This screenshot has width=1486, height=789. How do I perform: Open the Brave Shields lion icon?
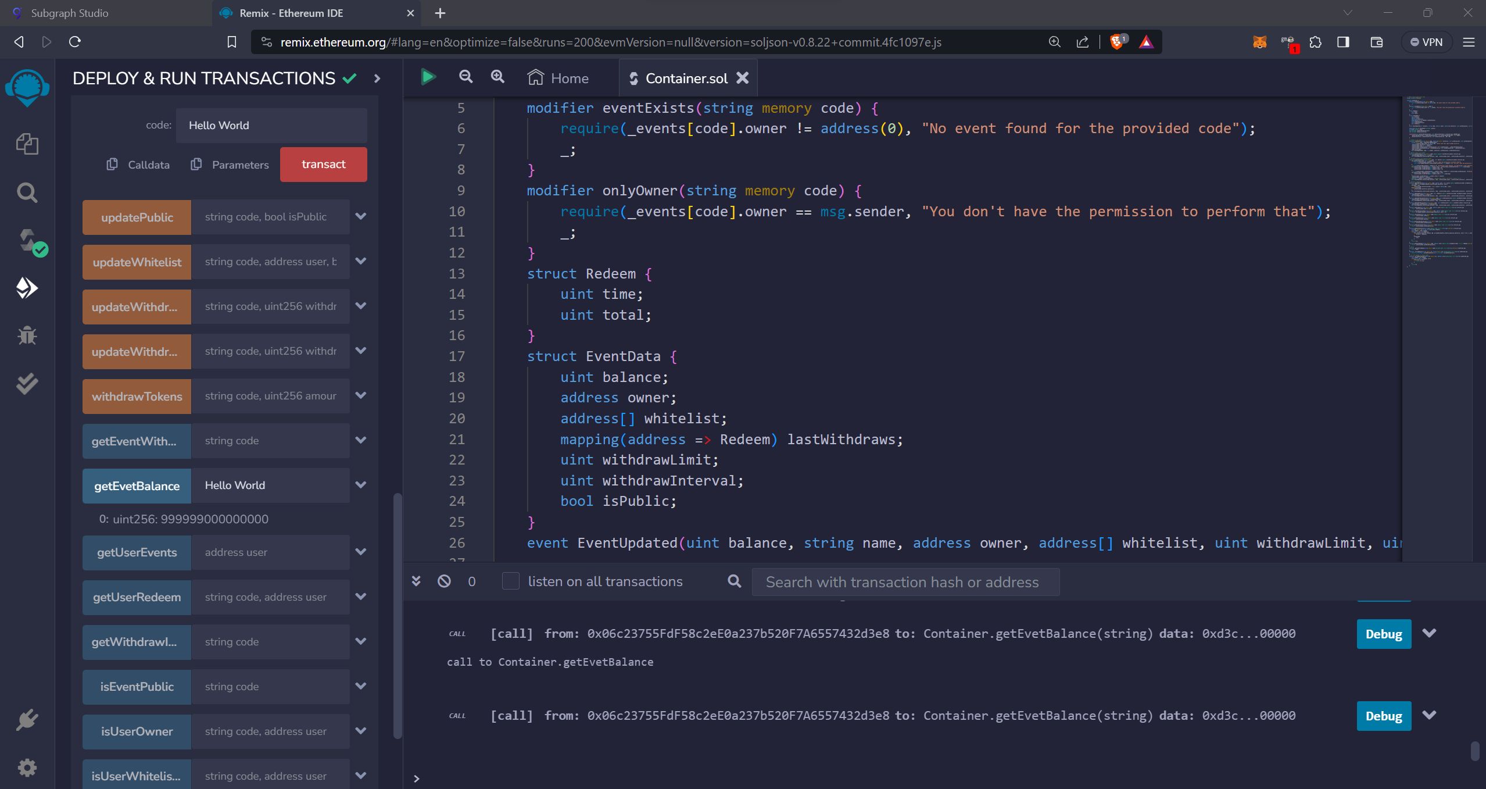(x=1117, y=42)
